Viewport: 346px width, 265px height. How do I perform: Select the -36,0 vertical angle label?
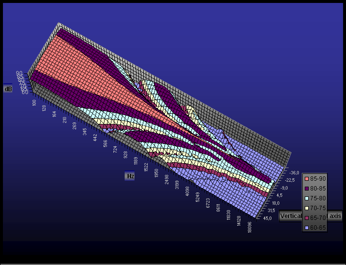294,172
